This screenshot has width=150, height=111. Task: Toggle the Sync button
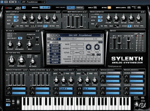tap(109, 8)
